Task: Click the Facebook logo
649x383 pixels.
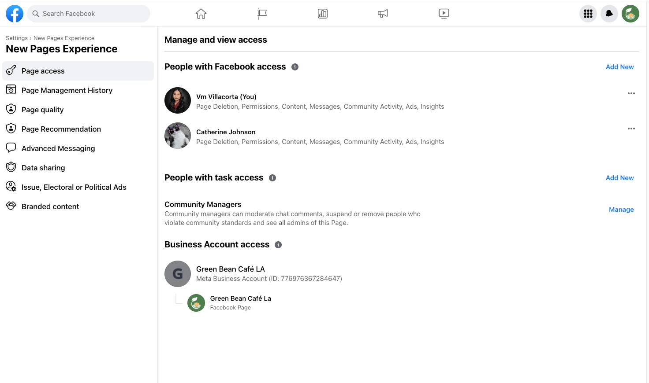Action: [x=15, y=14]
